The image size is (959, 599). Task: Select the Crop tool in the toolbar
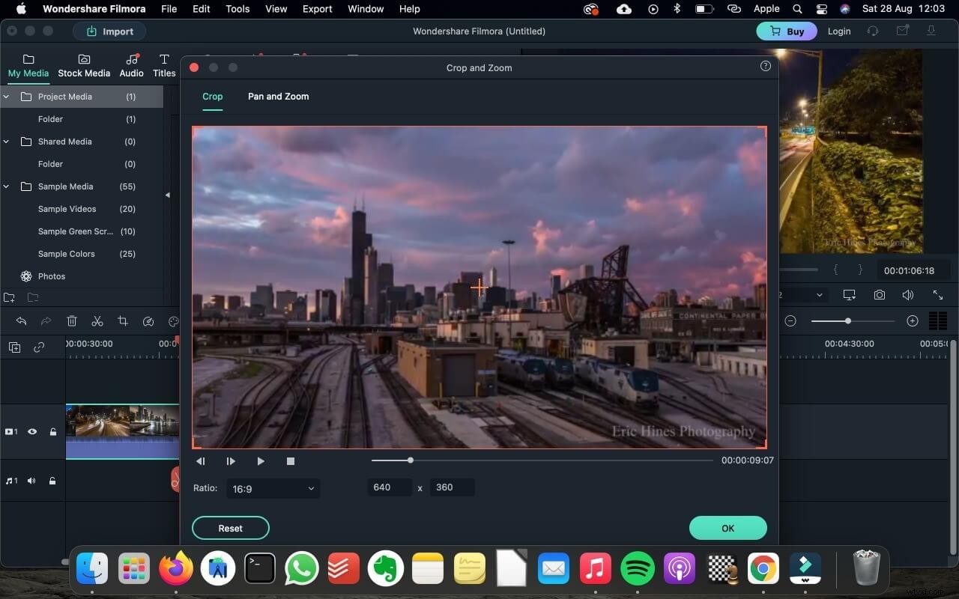123,320
